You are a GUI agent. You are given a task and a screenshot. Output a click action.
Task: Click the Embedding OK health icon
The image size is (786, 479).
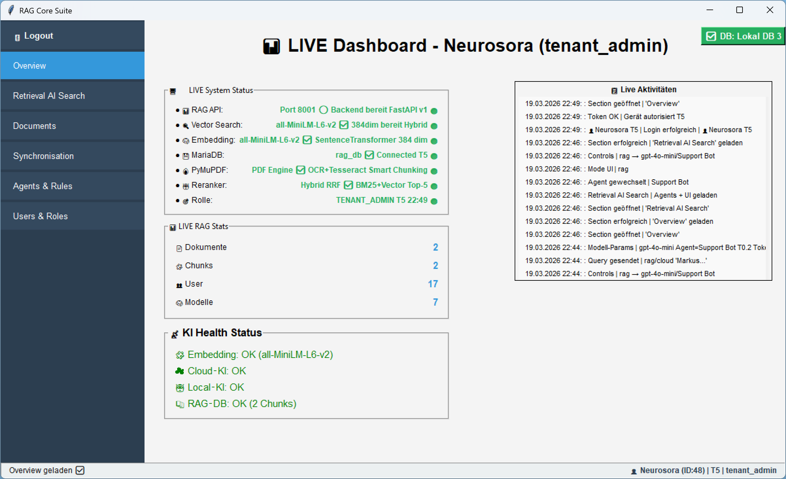point(180,355)
